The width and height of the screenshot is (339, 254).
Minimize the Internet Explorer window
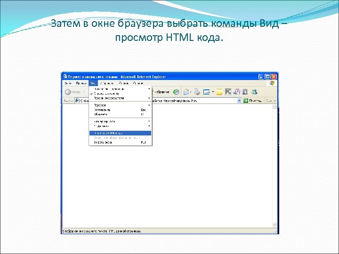261,77
